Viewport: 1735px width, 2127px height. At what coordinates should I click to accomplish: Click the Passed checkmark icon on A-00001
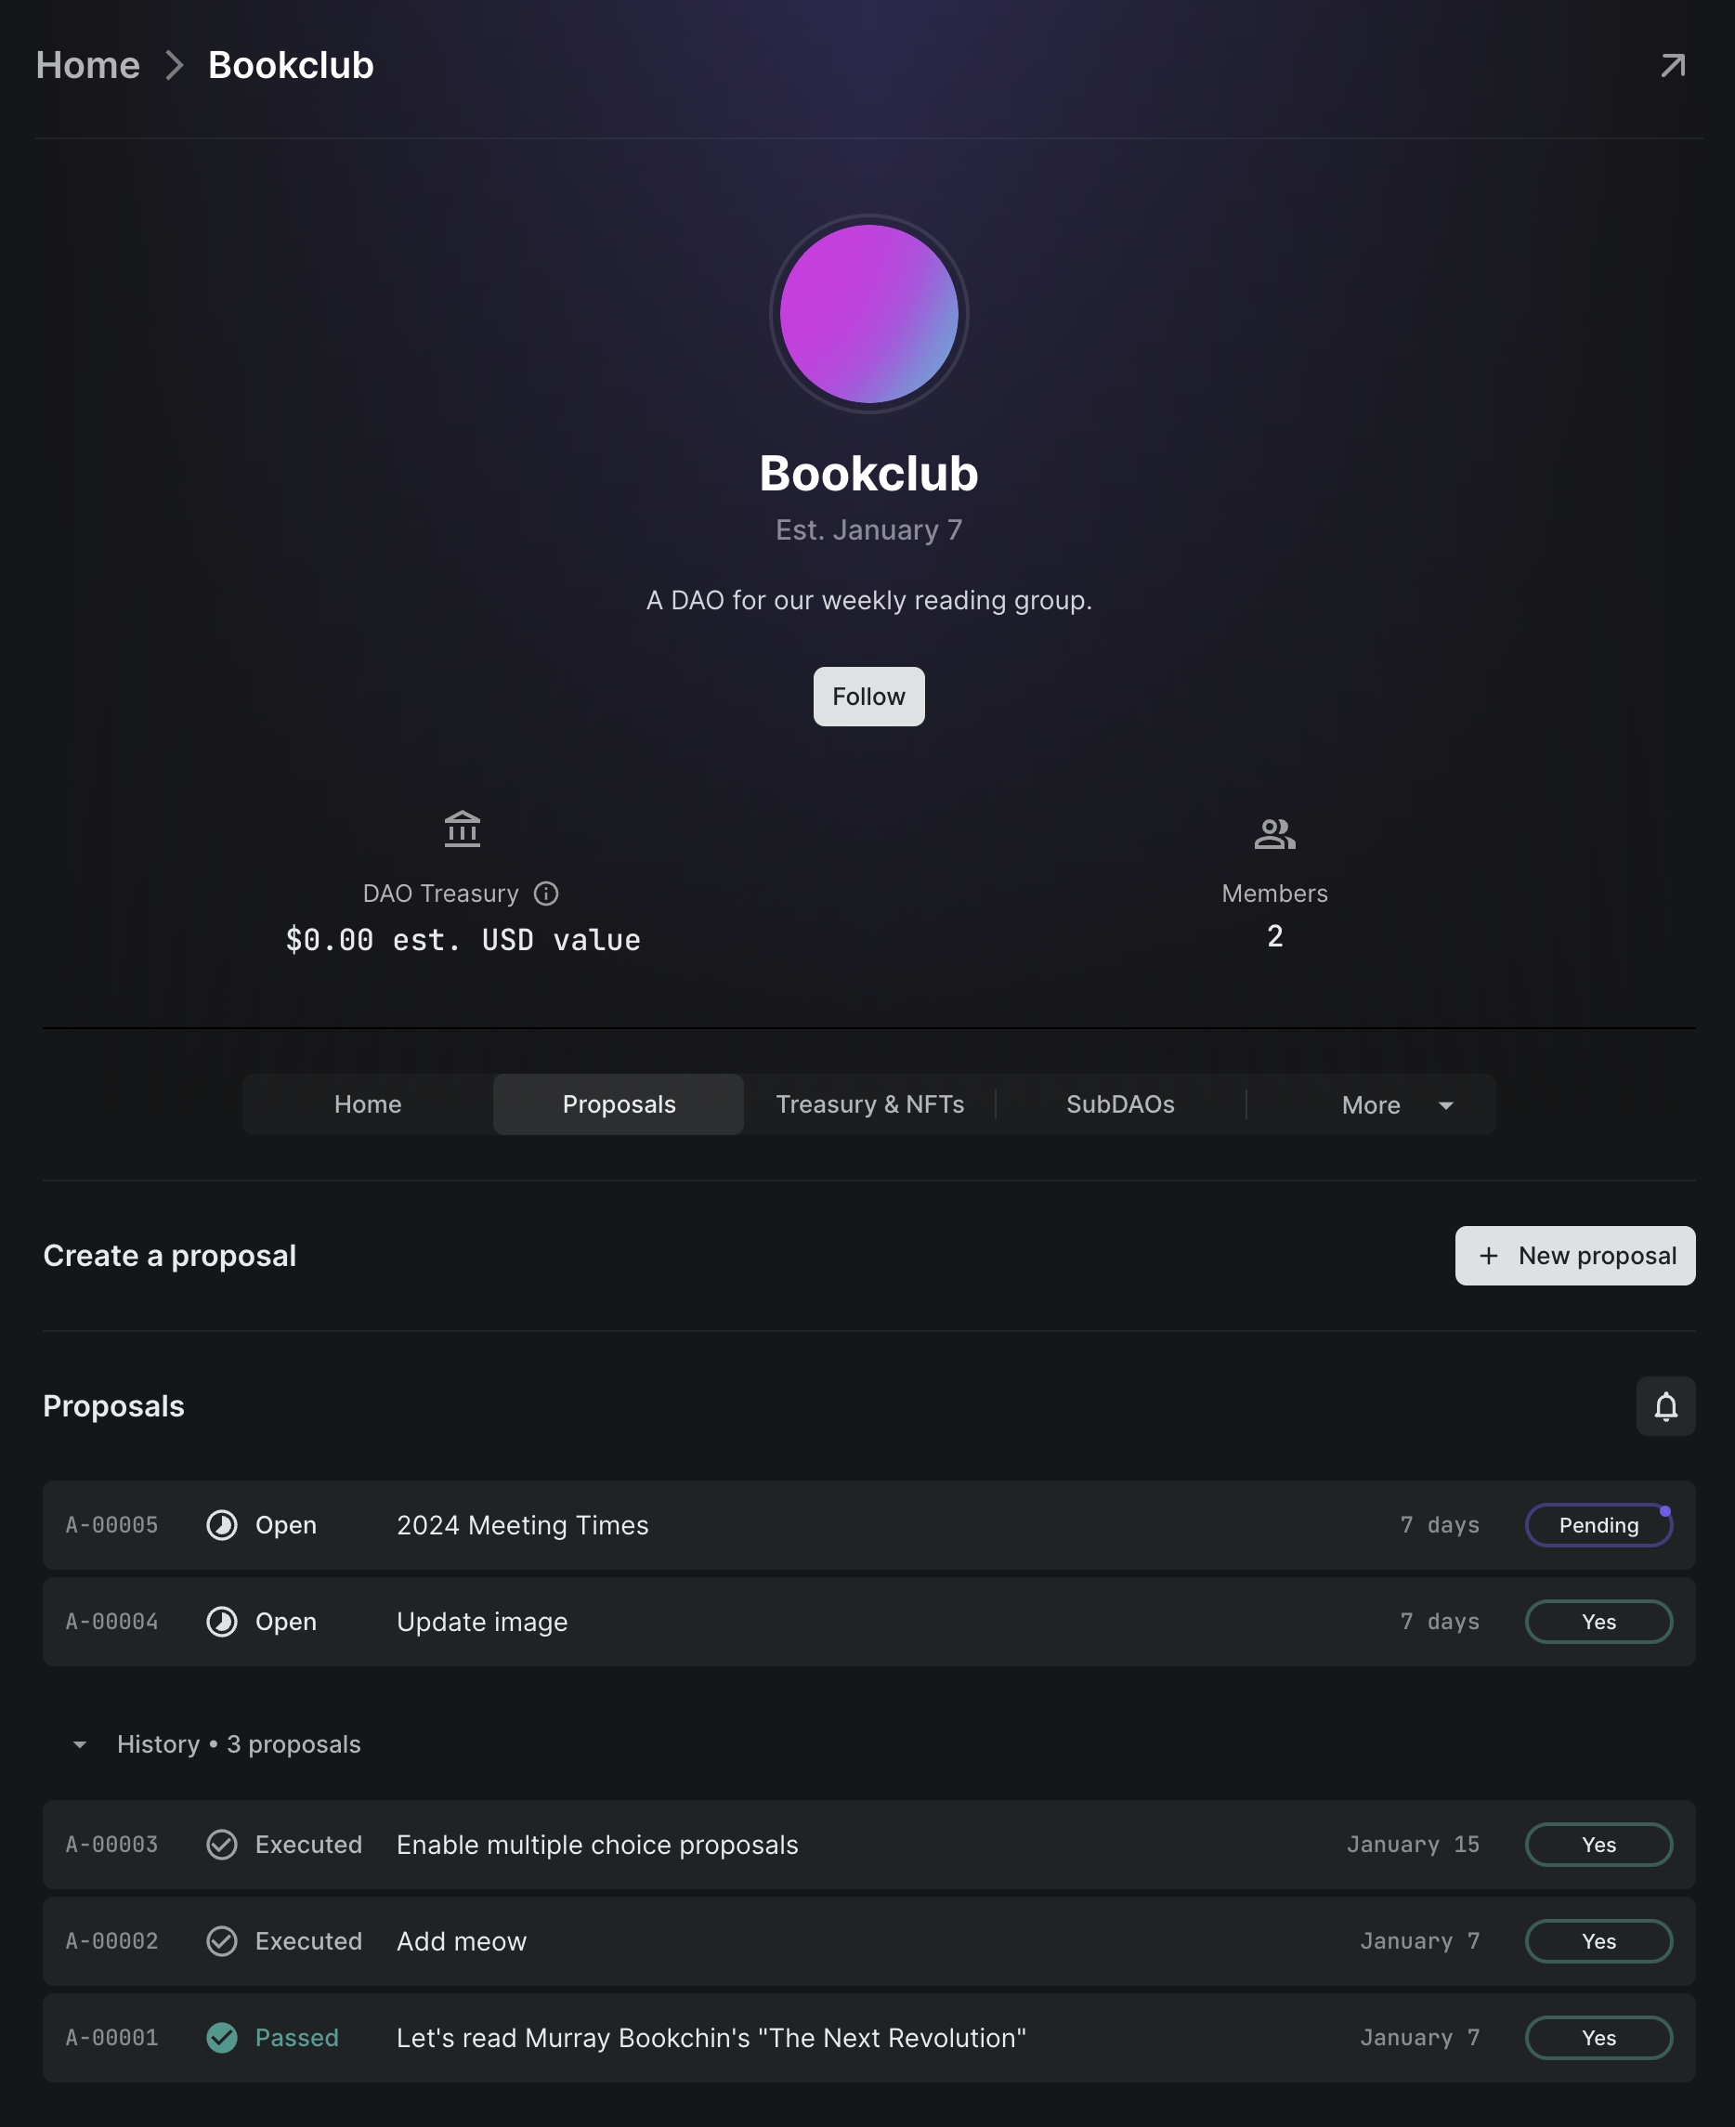click(x=222, y=2037)
